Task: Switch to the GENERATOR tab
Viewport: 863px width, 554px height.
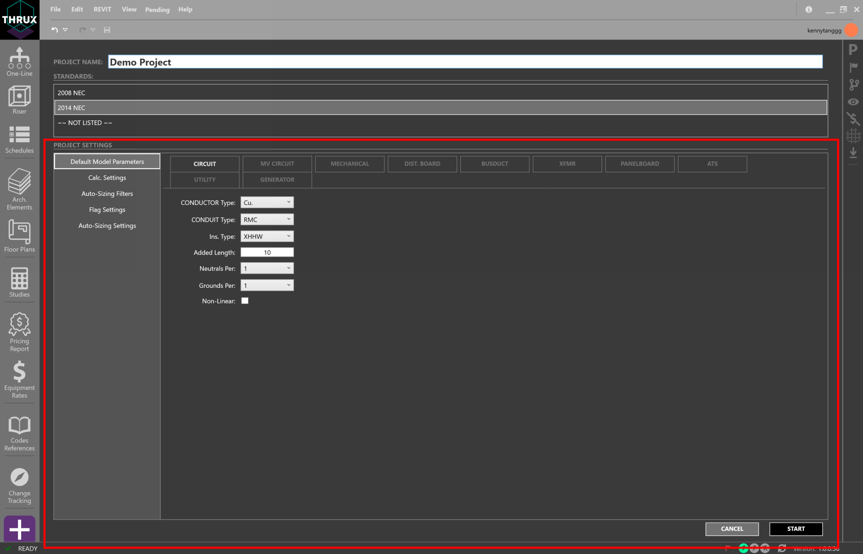Action: [277, 179]
